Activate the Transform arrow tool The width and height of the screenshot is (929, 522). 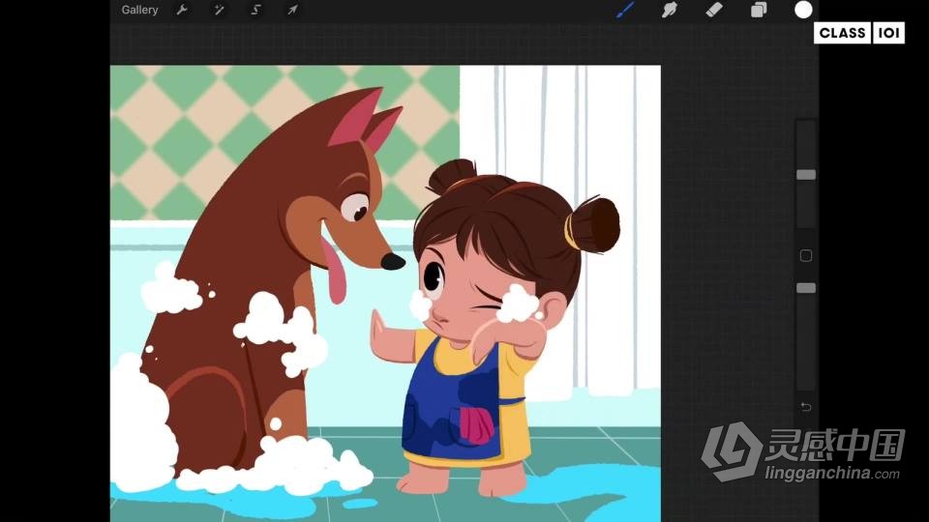pyautogui.click(x=292, y=10)
